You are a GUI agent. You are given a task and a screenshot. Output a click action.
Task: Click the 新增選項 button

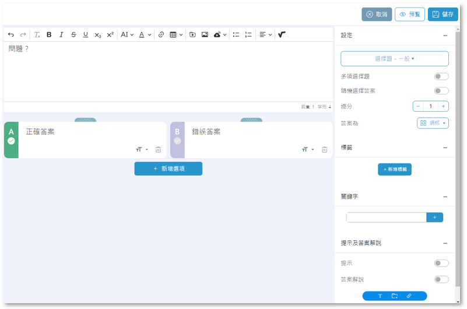pyautogui.click(x=168, y=169)
